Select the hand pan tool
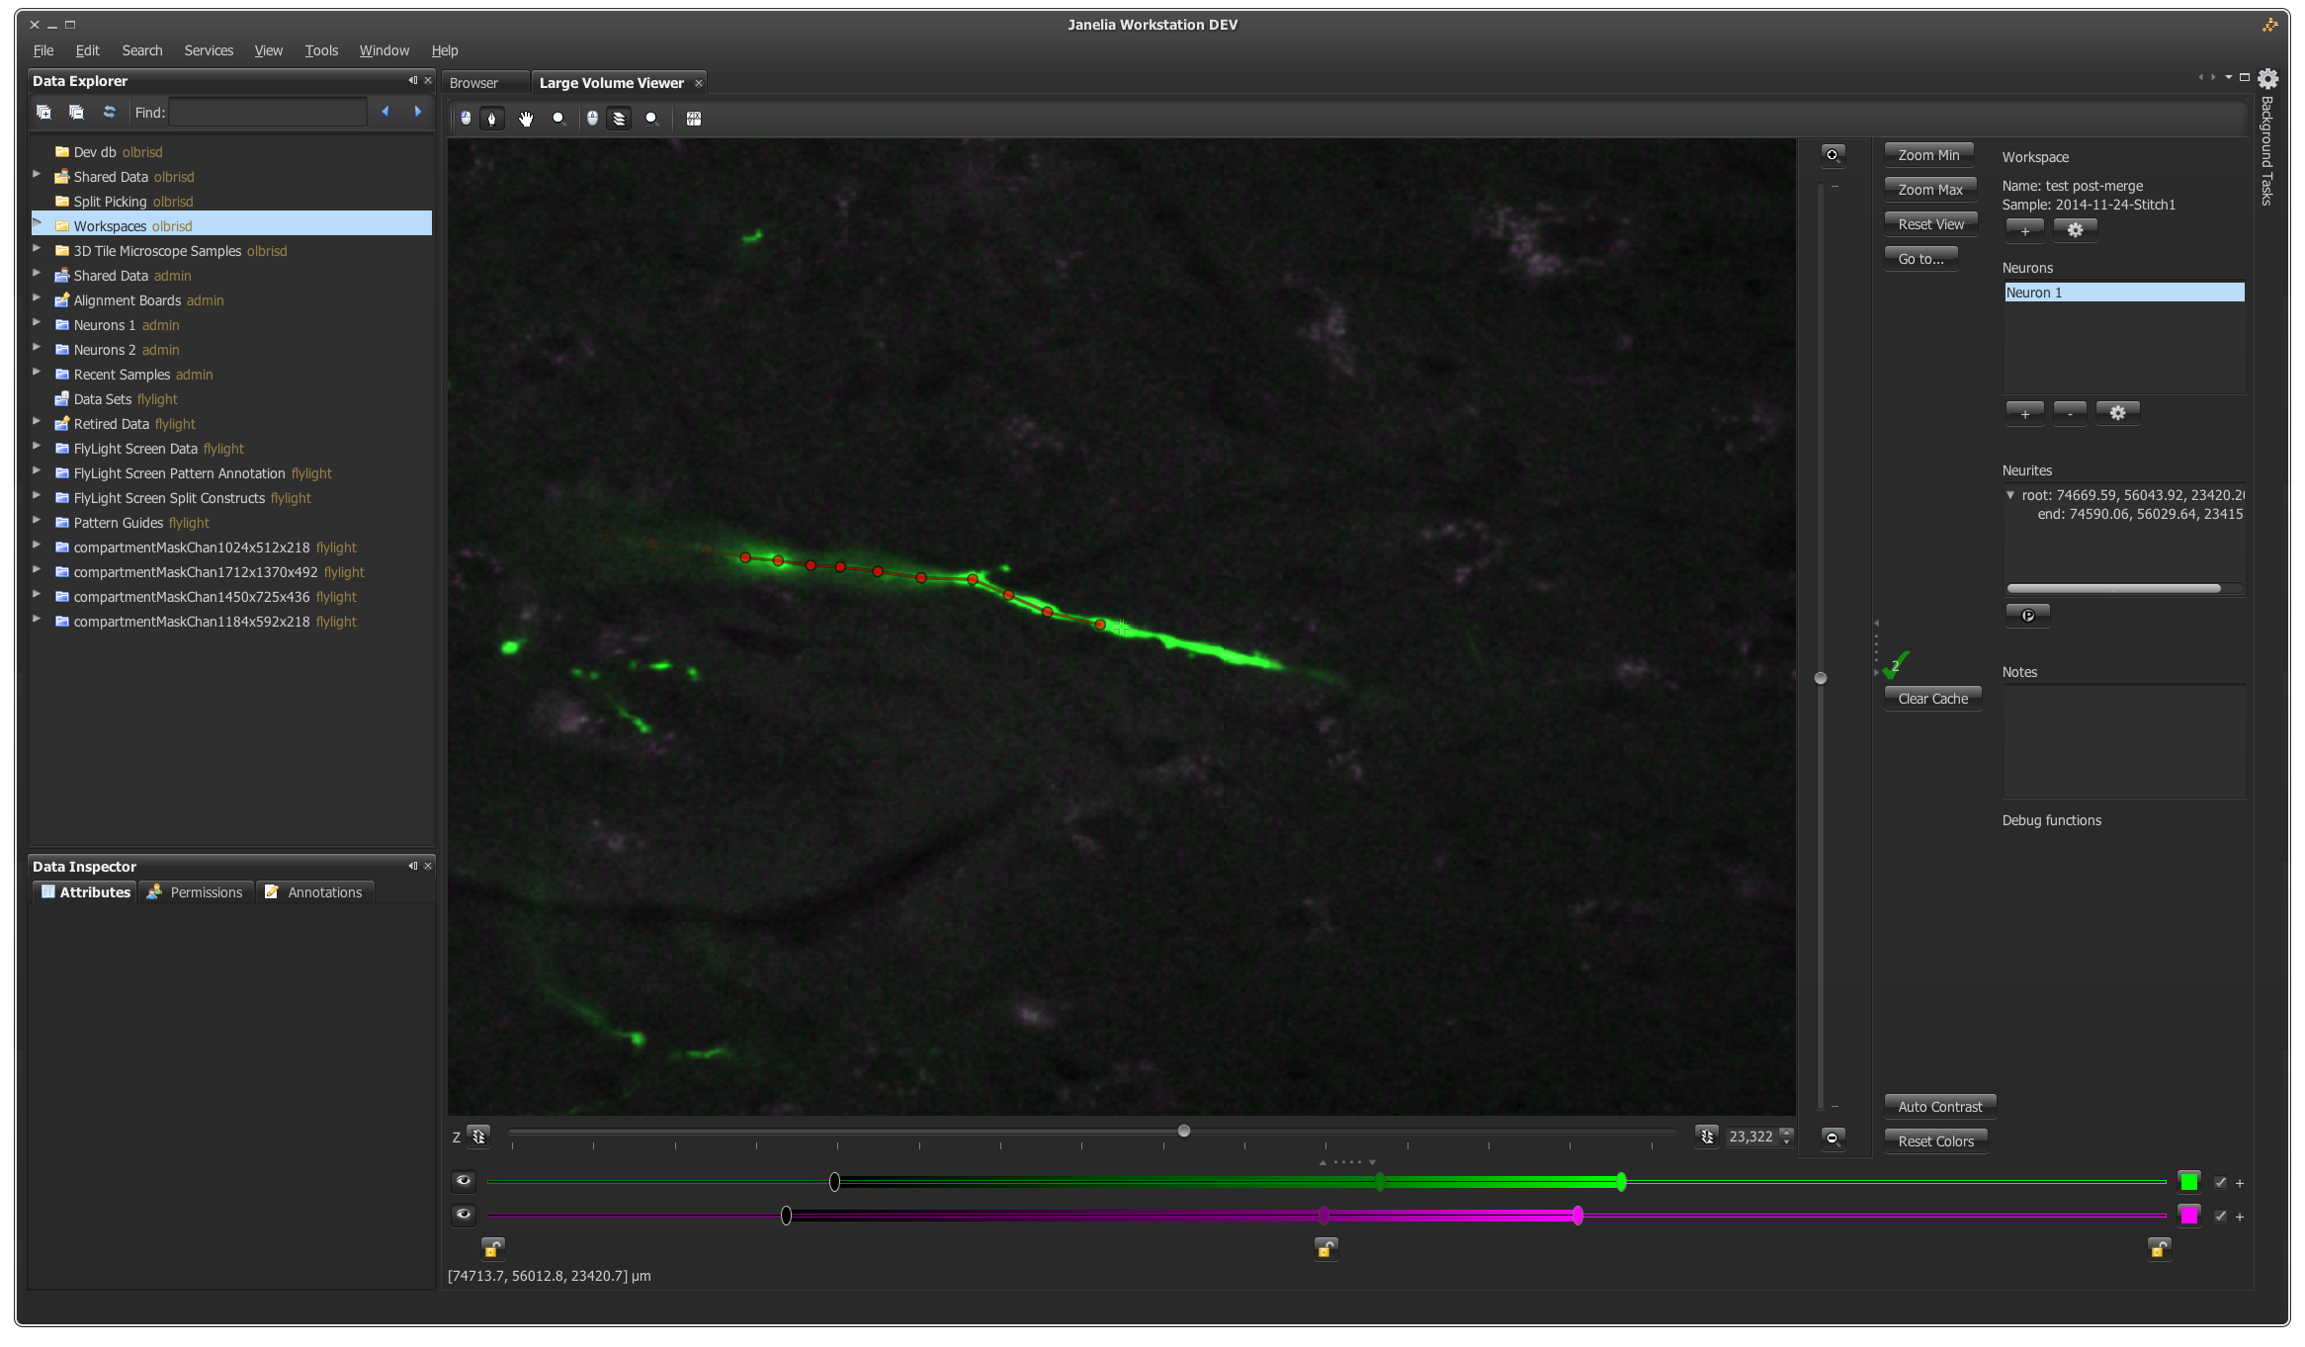Viewport: 2305px width, 1347px height. click(526, 119)
